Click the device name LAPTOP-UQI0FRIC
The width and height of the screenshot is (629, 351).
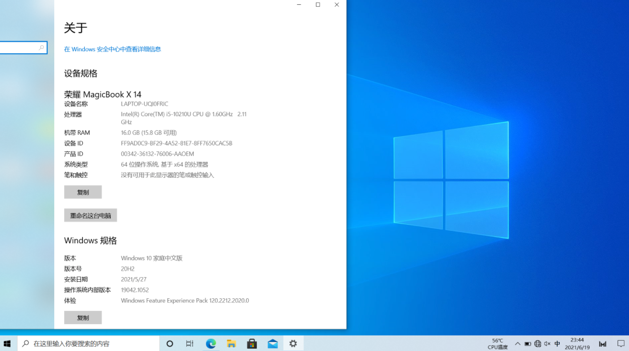[144, 104]
